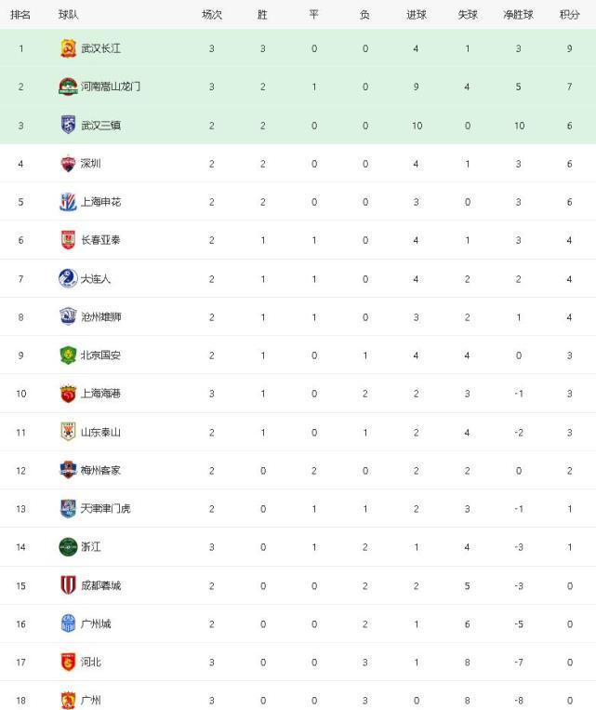Open the 上海申花 club crest
The image size is (596, 710).
(68, 202)
